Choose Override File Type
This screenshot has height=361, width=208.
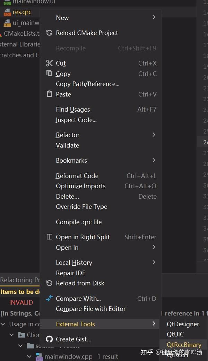81,207
